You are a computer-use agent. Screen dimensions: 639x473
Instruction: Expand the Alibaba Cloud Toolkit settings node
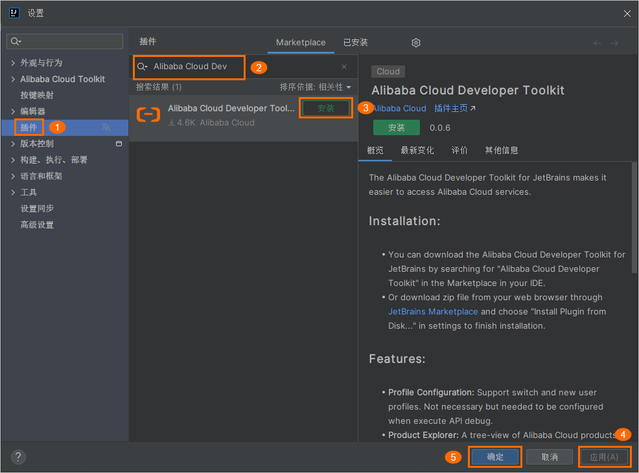pyautogui.click(x=13, y=79)
